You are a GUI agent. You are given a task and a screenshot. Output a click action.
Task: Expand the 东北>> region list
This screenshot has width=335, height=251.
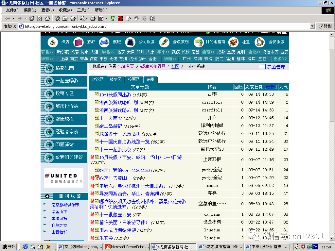[x=47, y=52]
